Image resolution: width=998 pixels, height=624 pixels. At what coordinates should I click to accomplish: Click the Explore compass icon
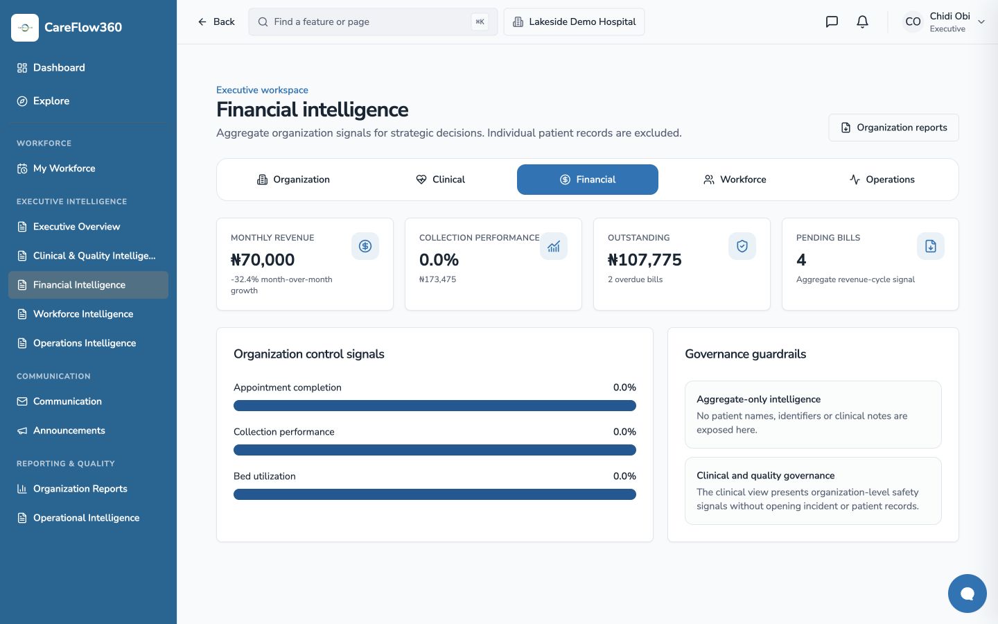pos(22,101)
